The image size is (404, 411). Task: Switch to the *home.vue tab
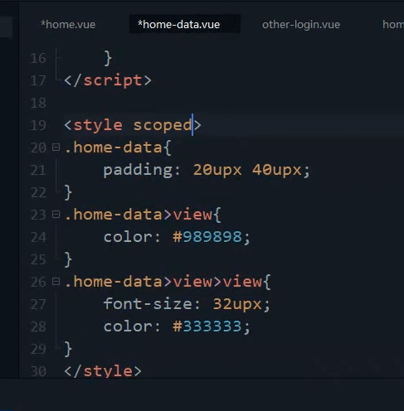pos(68,25)
